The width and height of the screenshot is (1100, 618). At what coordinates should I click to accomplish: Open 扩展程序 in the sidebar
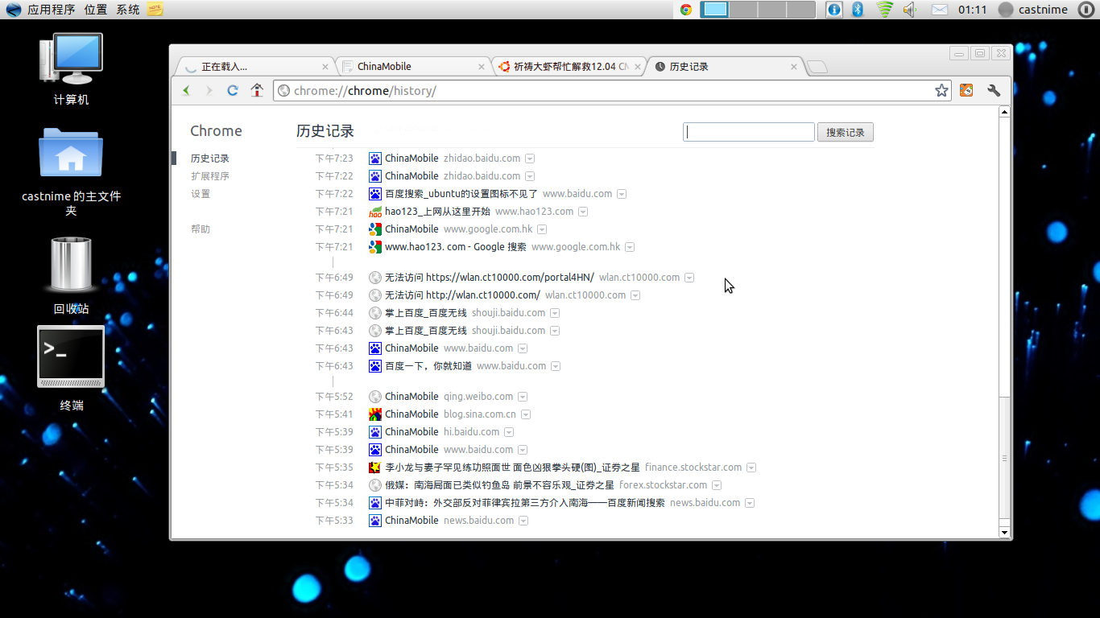coord(210,176)
